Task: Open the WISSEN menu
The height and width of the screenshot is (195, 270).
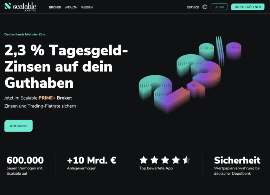Action: [87, 7]
